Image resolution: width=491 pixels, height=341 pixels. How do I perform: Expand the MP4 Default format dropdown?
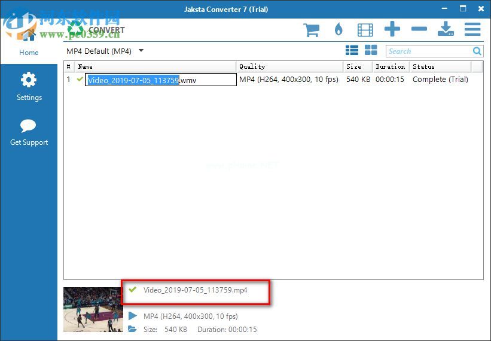(x=141, y=51)
